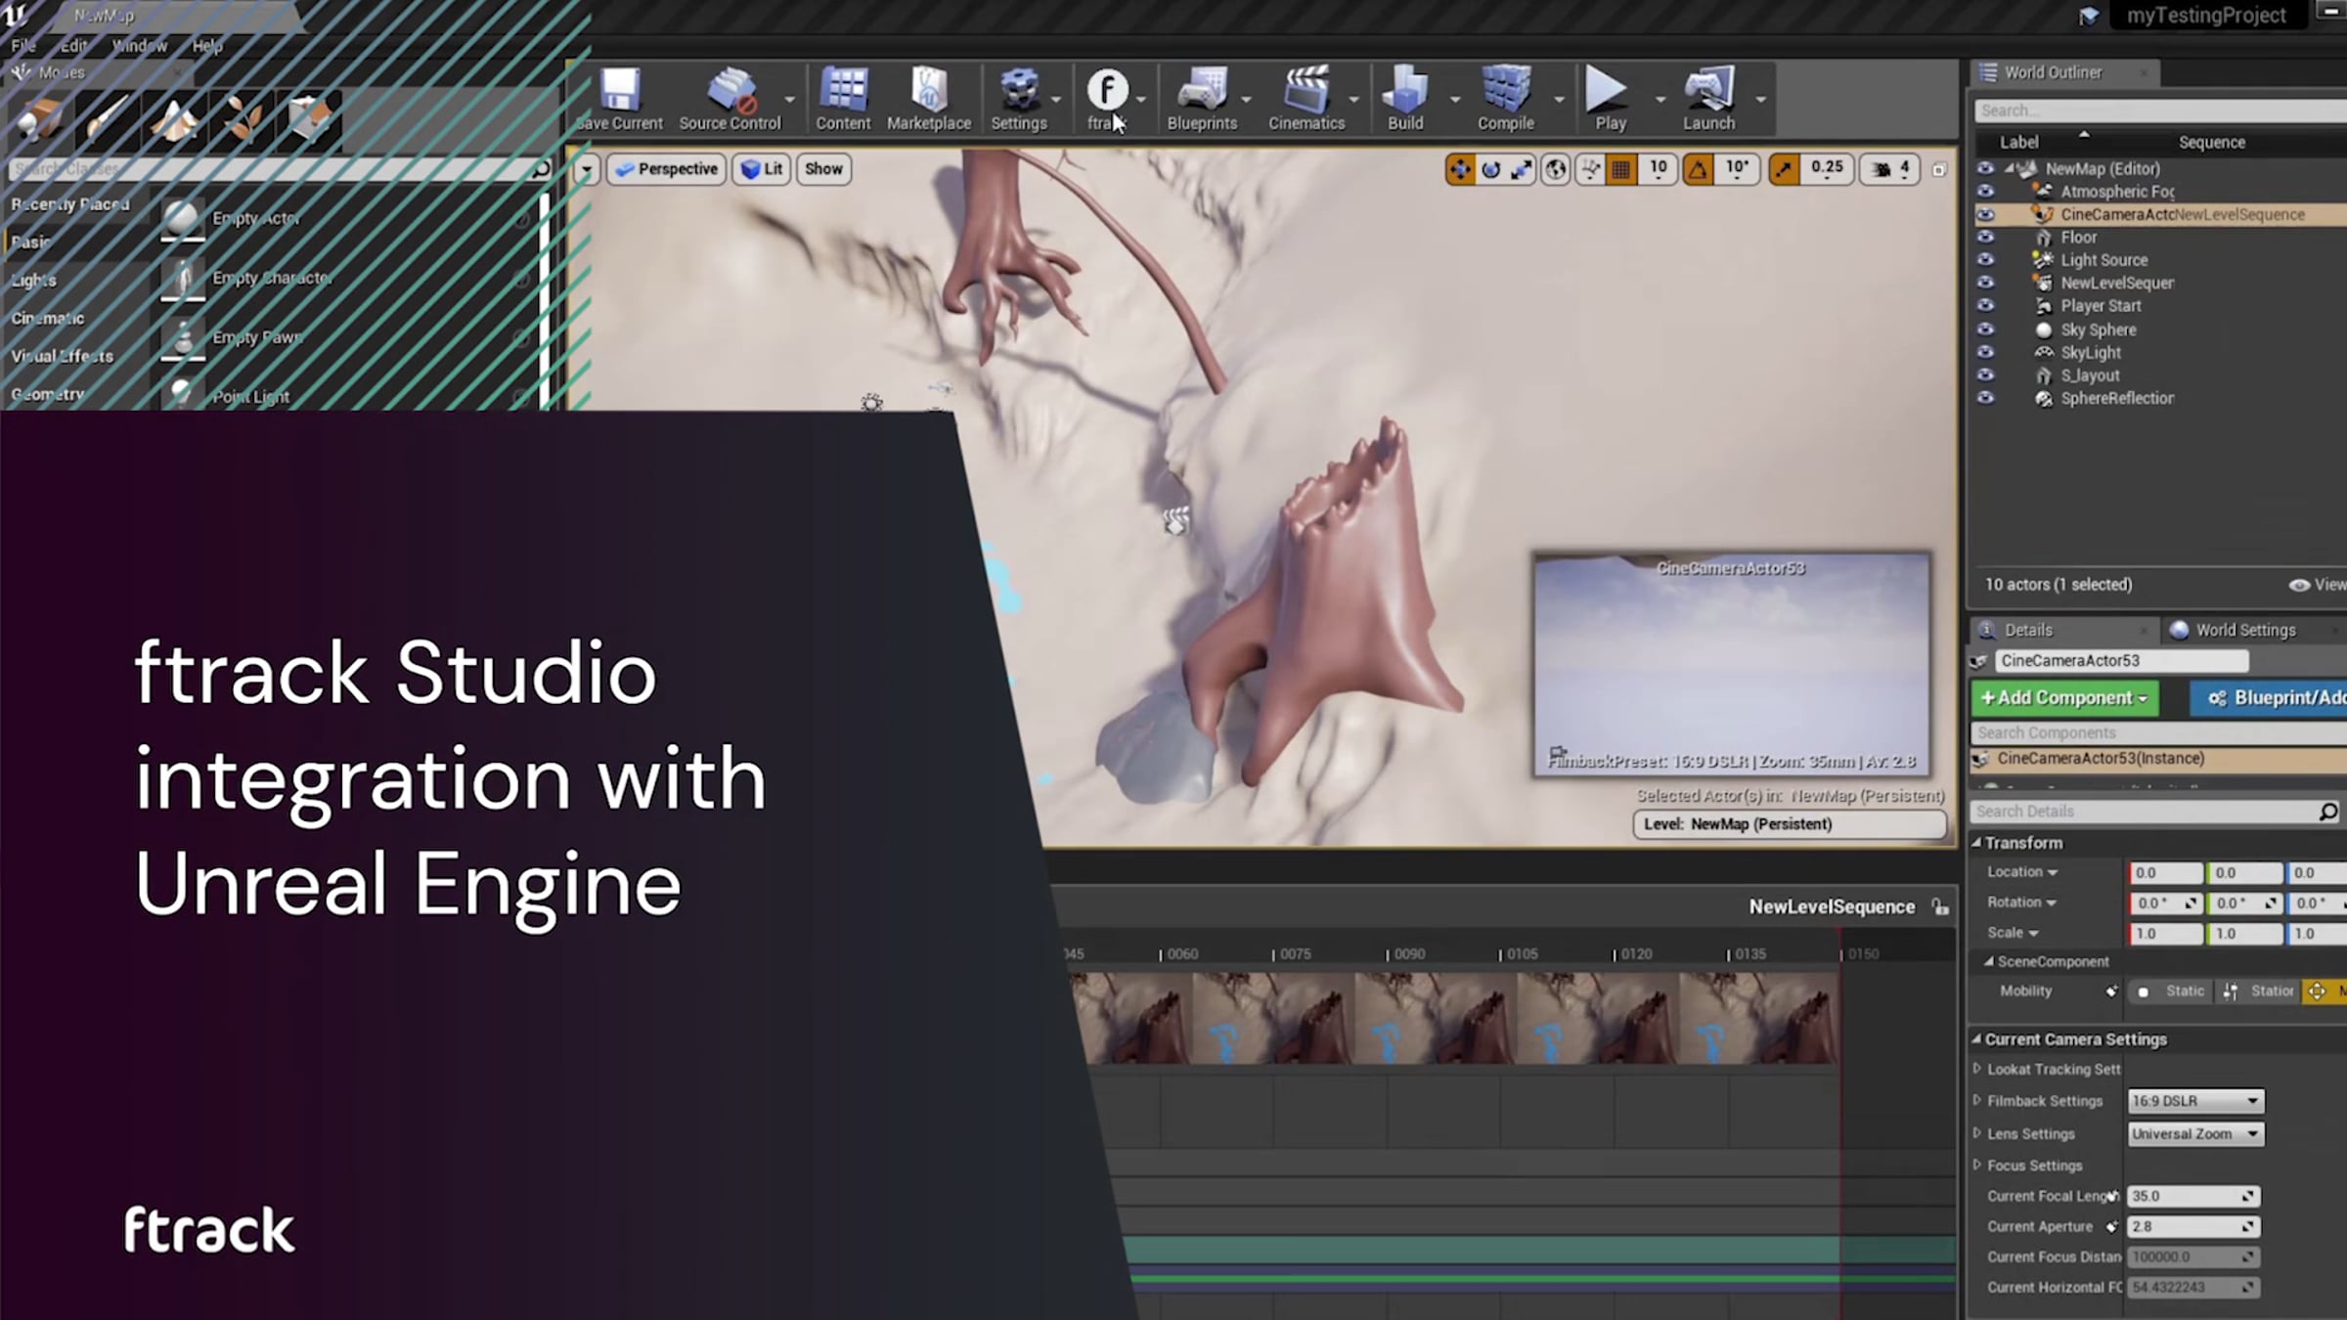Click the Add Component button
This screenshot has height=1320, width=2347.
(2064, 697)
